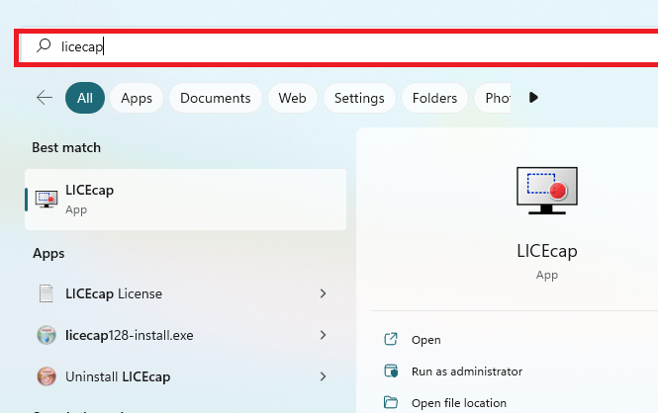Click the licecap128-install.exe installer icon
The width and height of the screenshot is (658, 413).
click(47, 335)
